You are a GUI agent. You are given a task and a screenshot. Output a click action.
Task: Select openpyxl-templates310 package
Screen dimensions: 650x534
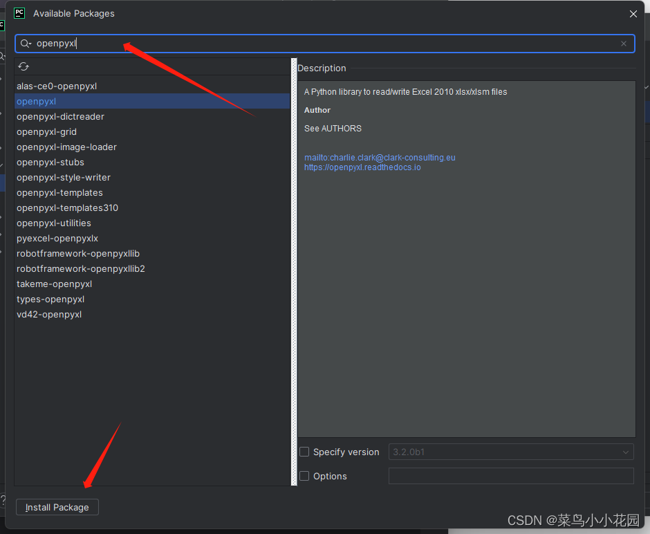(x=152, y=208)
